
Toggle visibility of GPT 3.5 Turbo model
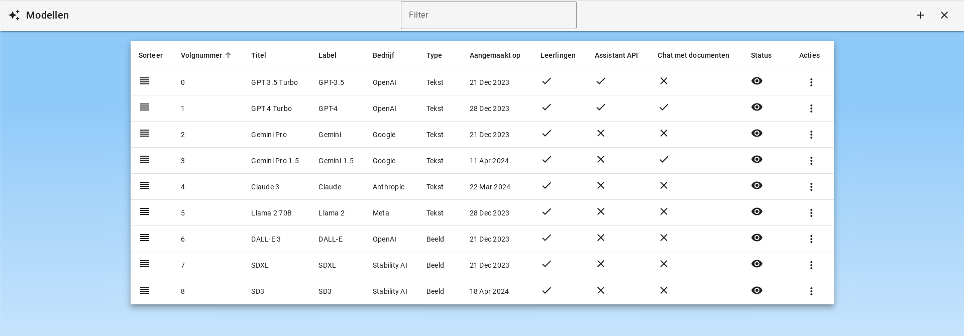(757, 81)
